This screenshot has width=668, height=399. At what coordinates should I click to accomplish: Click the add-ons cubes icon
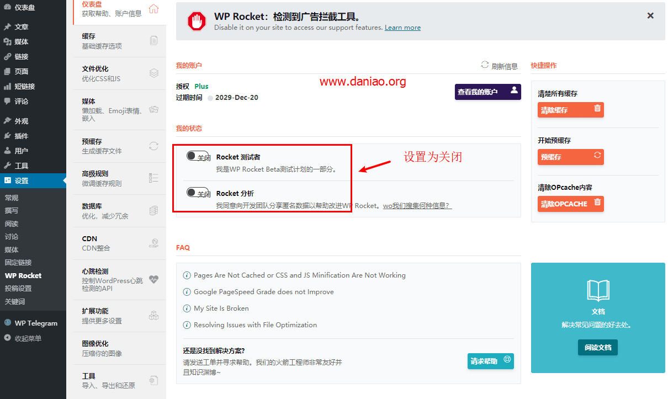[154, 316]
